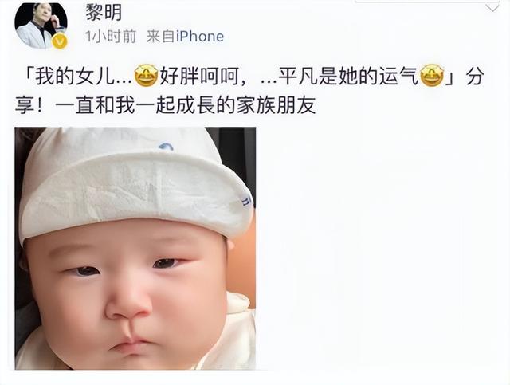Click the text 平凡是她的运气

coord(348,77)
